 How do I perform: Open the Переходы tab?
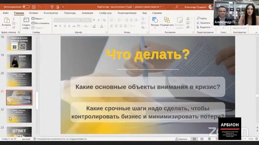[70, 13]
